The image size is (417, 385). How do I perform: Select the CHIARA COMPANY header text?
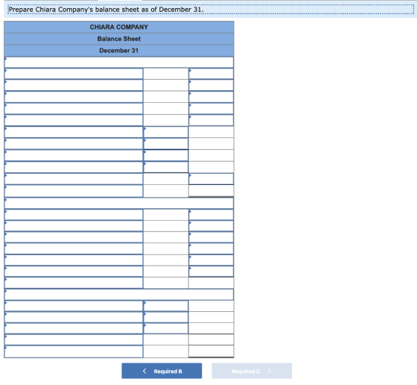pyautogui.click(x=119, y=27)
